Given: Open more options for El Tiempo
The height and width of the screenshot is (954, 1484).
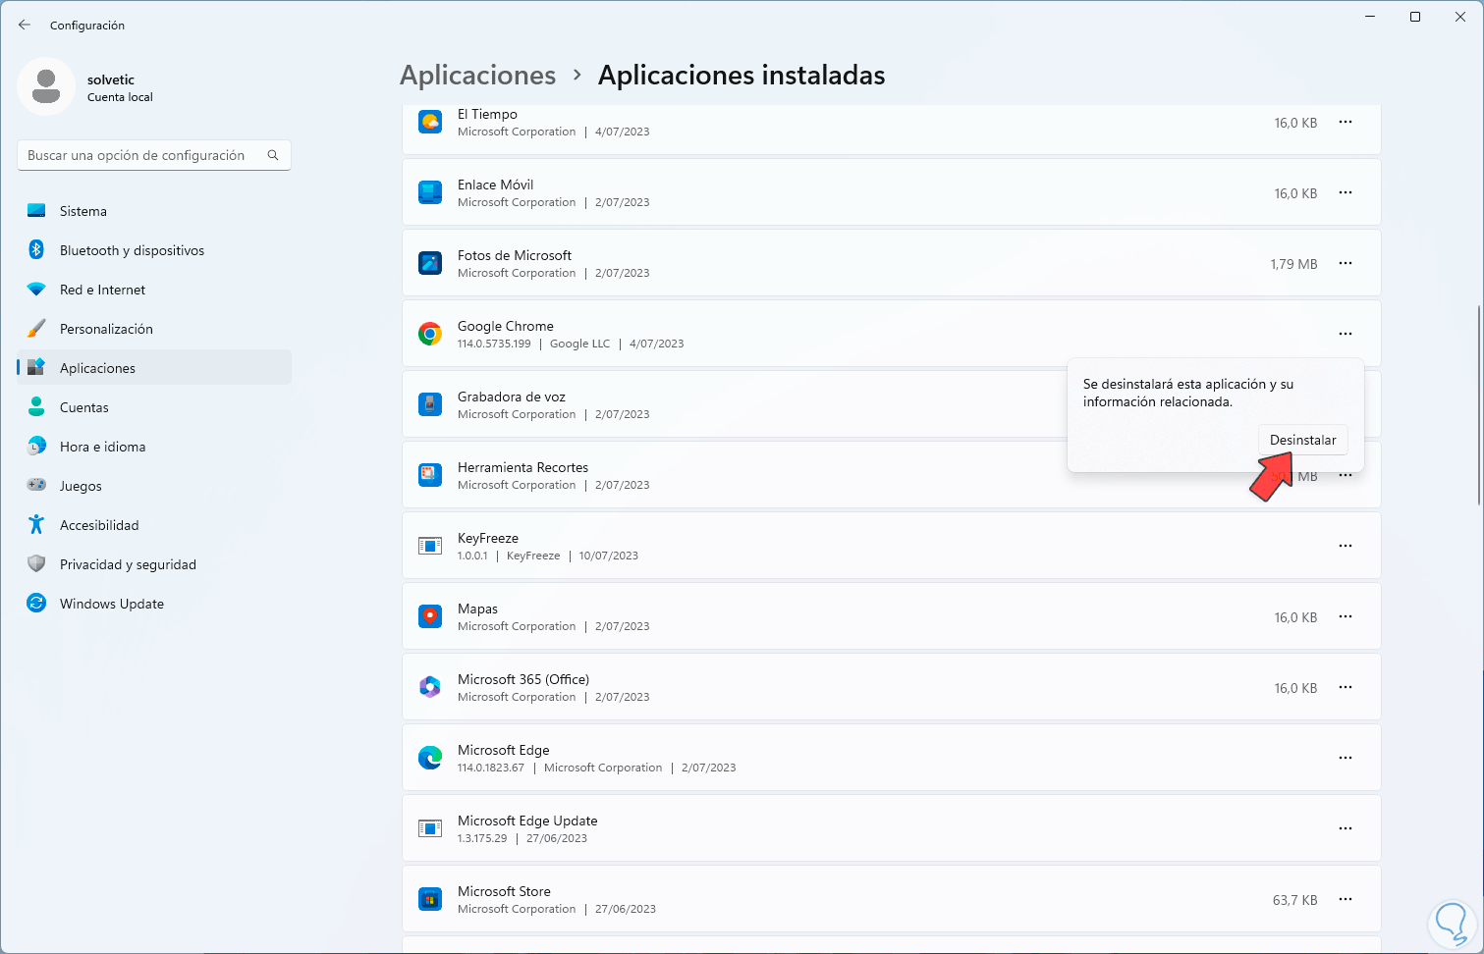Looking at the screenshot, I should click(1346, 123).
